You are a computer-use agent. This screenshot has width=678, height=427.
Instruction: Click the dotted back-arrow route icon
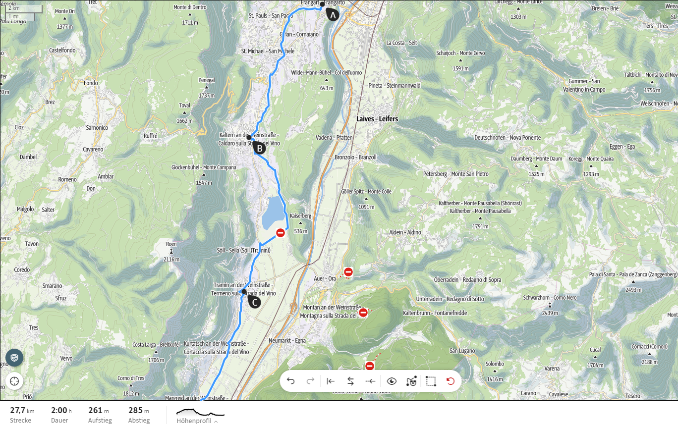coord(370,381)
